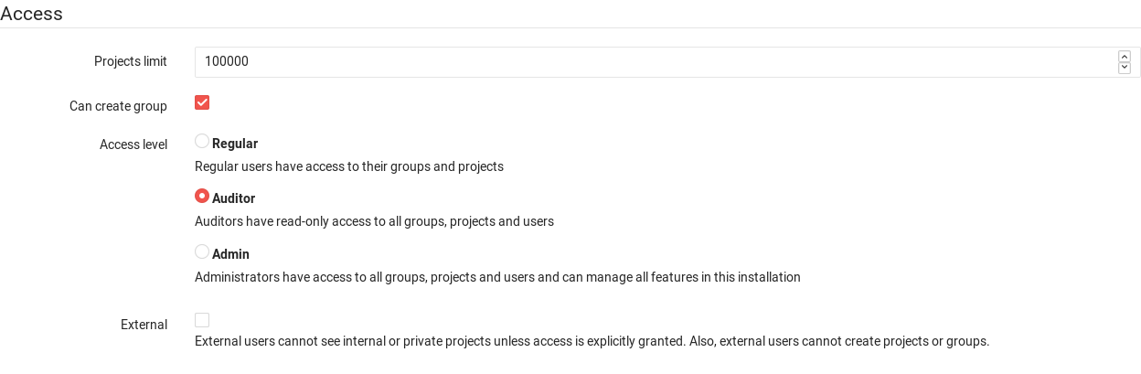Click the Regular users description text

[x=349, y=166]
